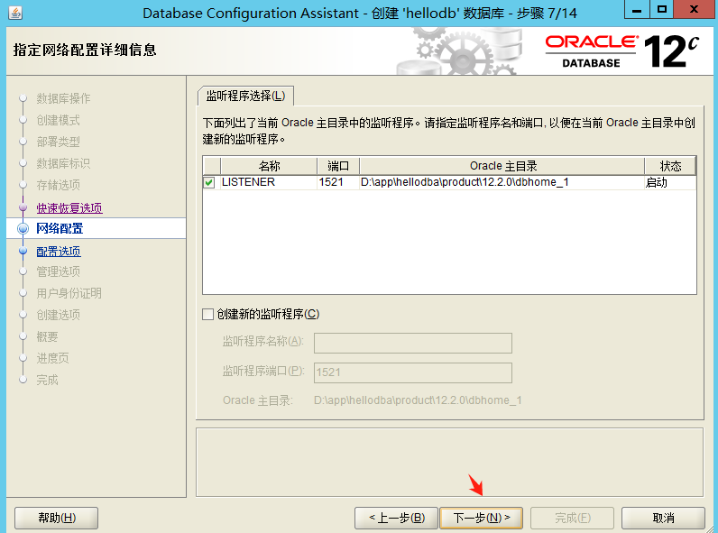Click the Java icon in title bar
This screenshot has width=718, height=533.
(15, 13)
